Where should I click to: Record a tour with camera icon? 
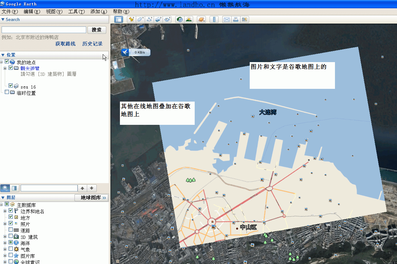point(167,19)
